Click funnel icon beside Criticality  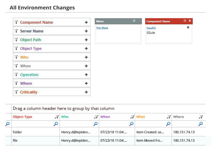pyautogui.click(x=16, y=92)
